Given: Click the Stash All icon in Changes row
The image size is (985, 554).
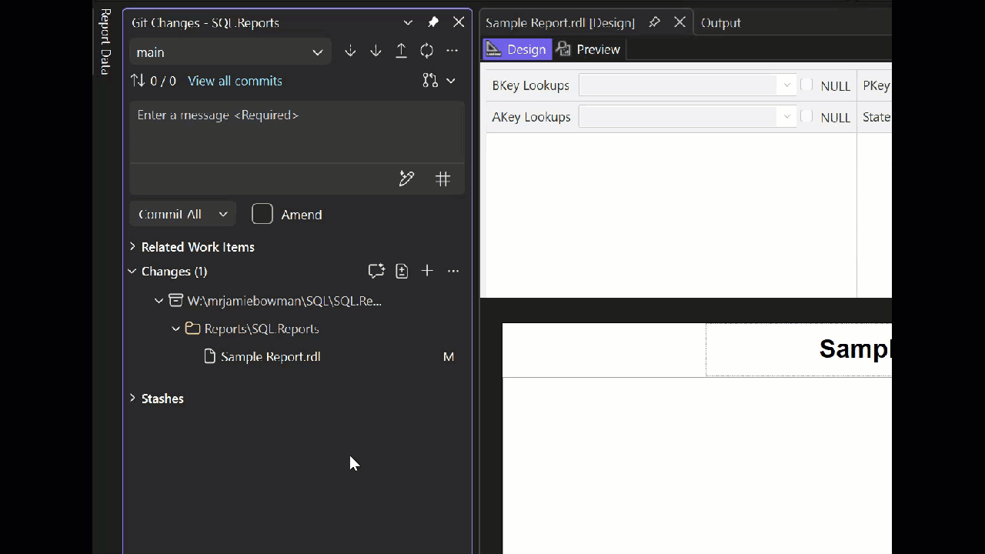Looking at the screenshot, I should (x=402, y=271).
